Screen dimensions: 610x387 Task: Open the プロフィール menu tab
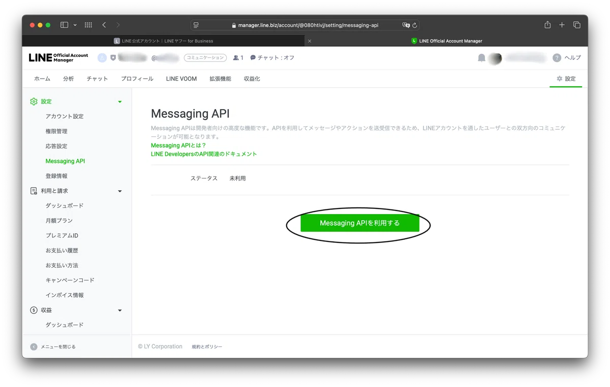click(137, 79)
